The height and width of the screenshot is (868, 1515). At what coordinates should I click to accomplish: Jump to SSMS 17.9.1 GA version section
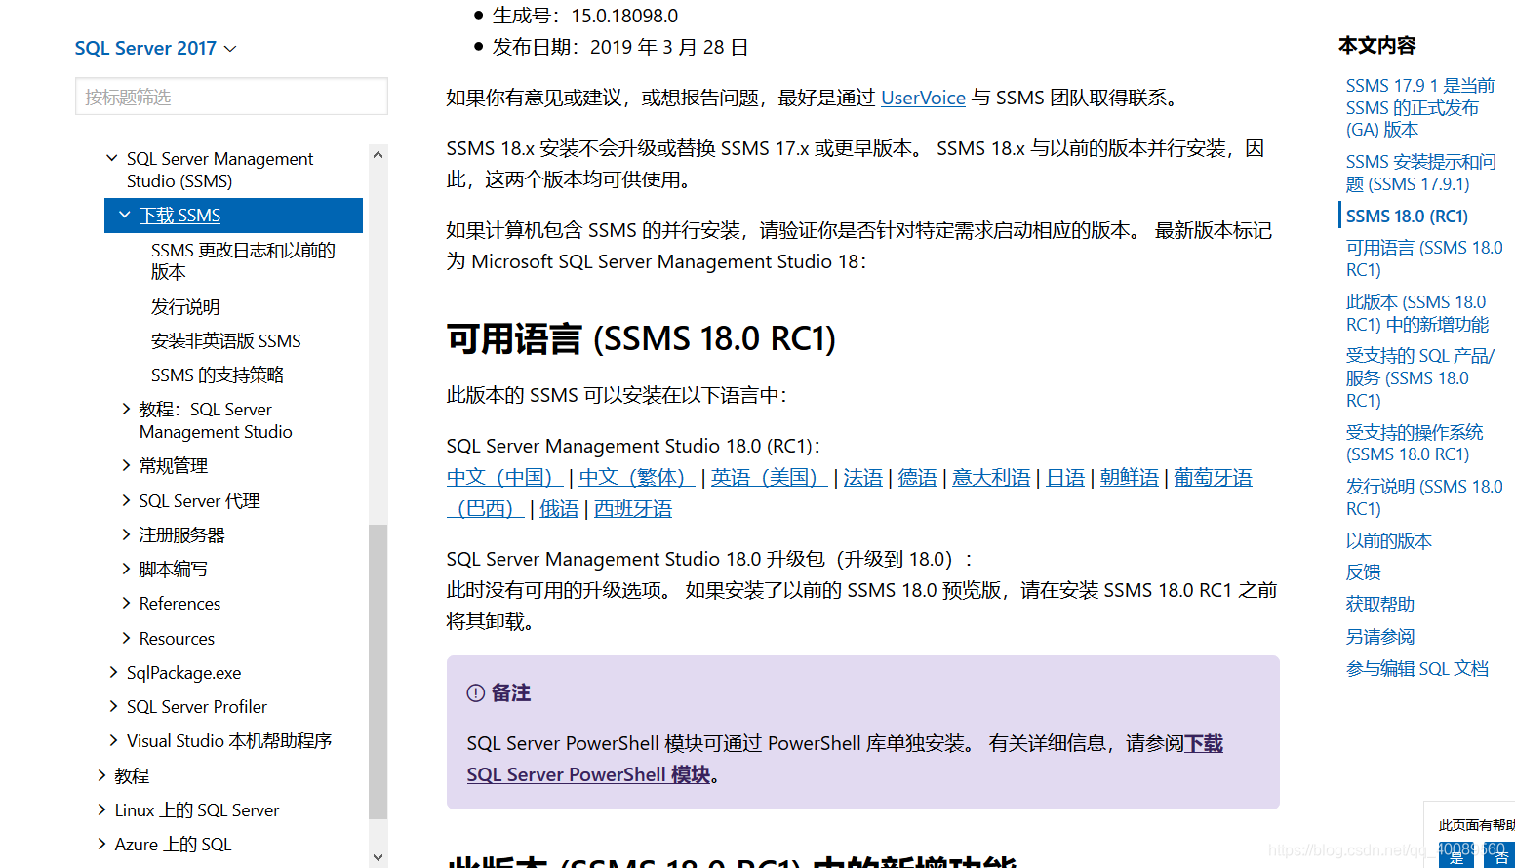coord(1419,107)
